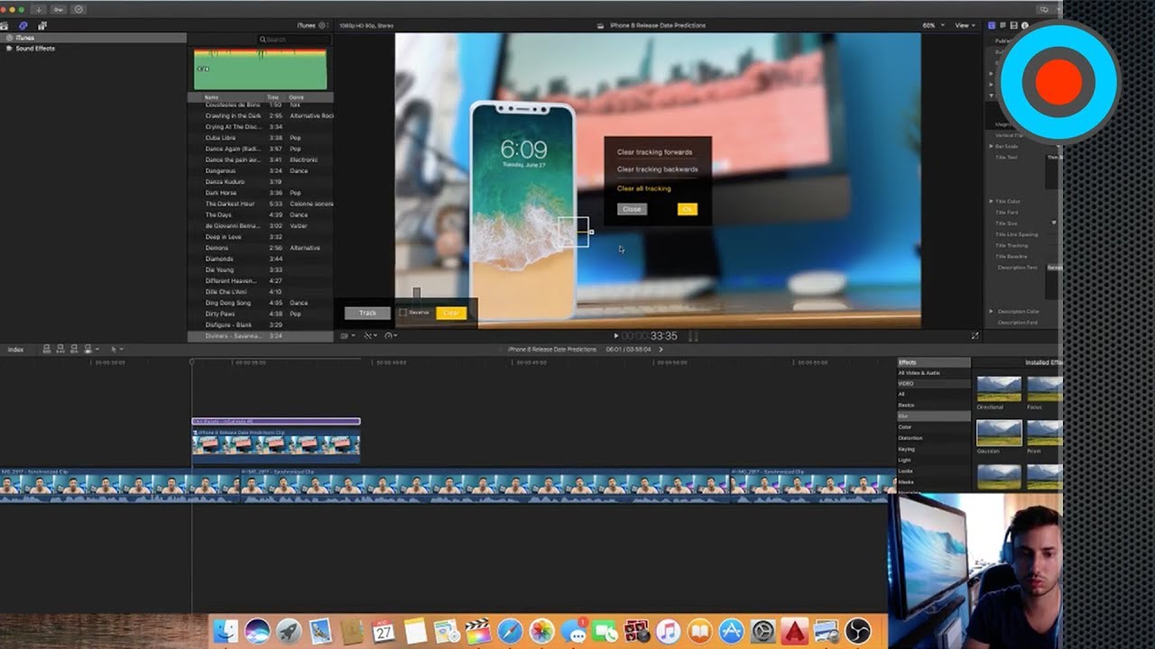Open the retime speed dropdown
This screenshot has width=1155, height=649.
pyautogui.click(x=390, y=335)
